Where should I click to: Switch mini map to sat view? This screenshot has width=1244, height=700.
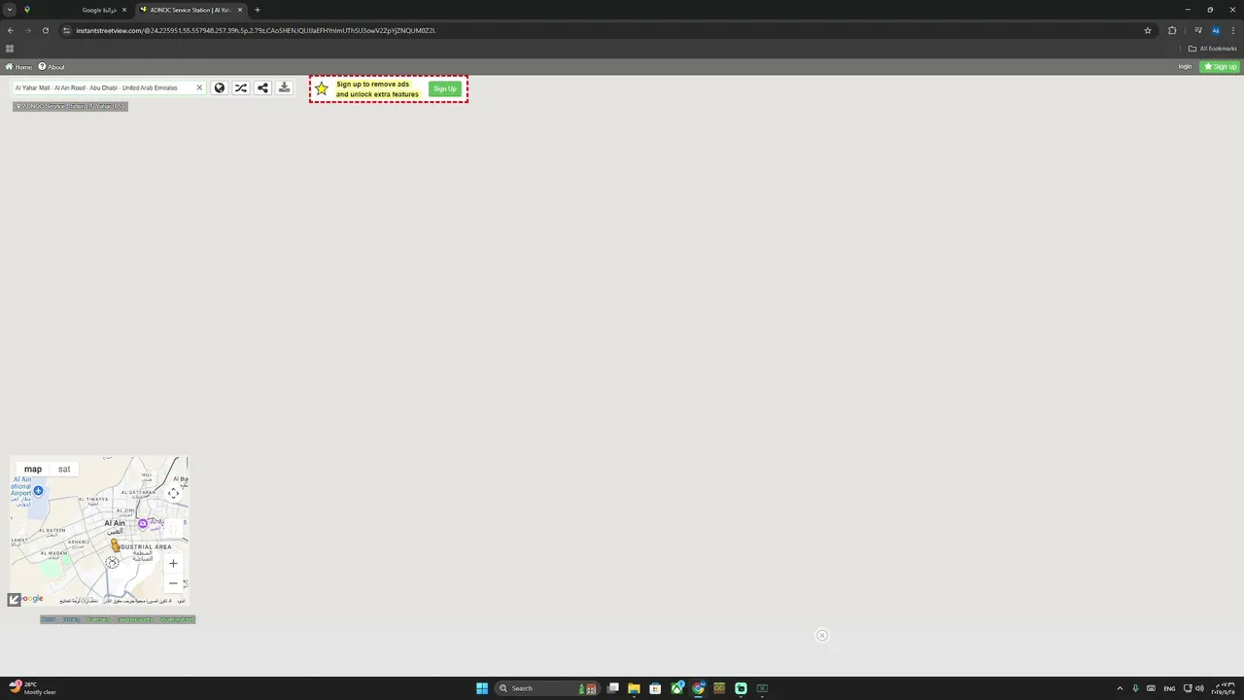point(64,469)
